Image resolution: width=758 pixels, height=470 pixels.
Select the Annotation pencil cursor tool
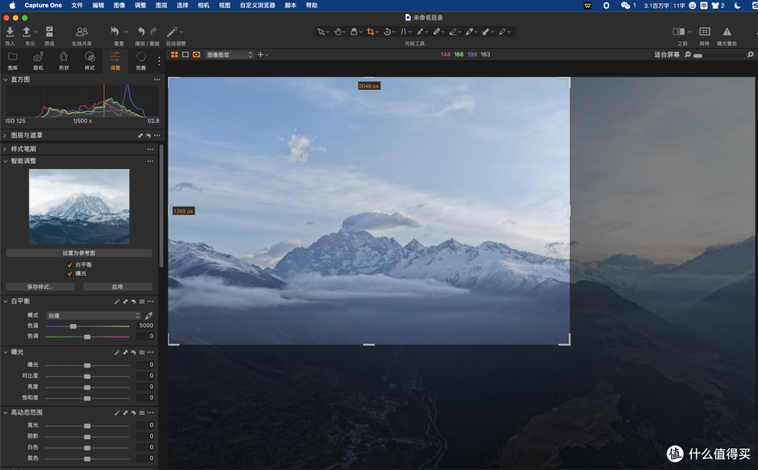tap(503, 32)
